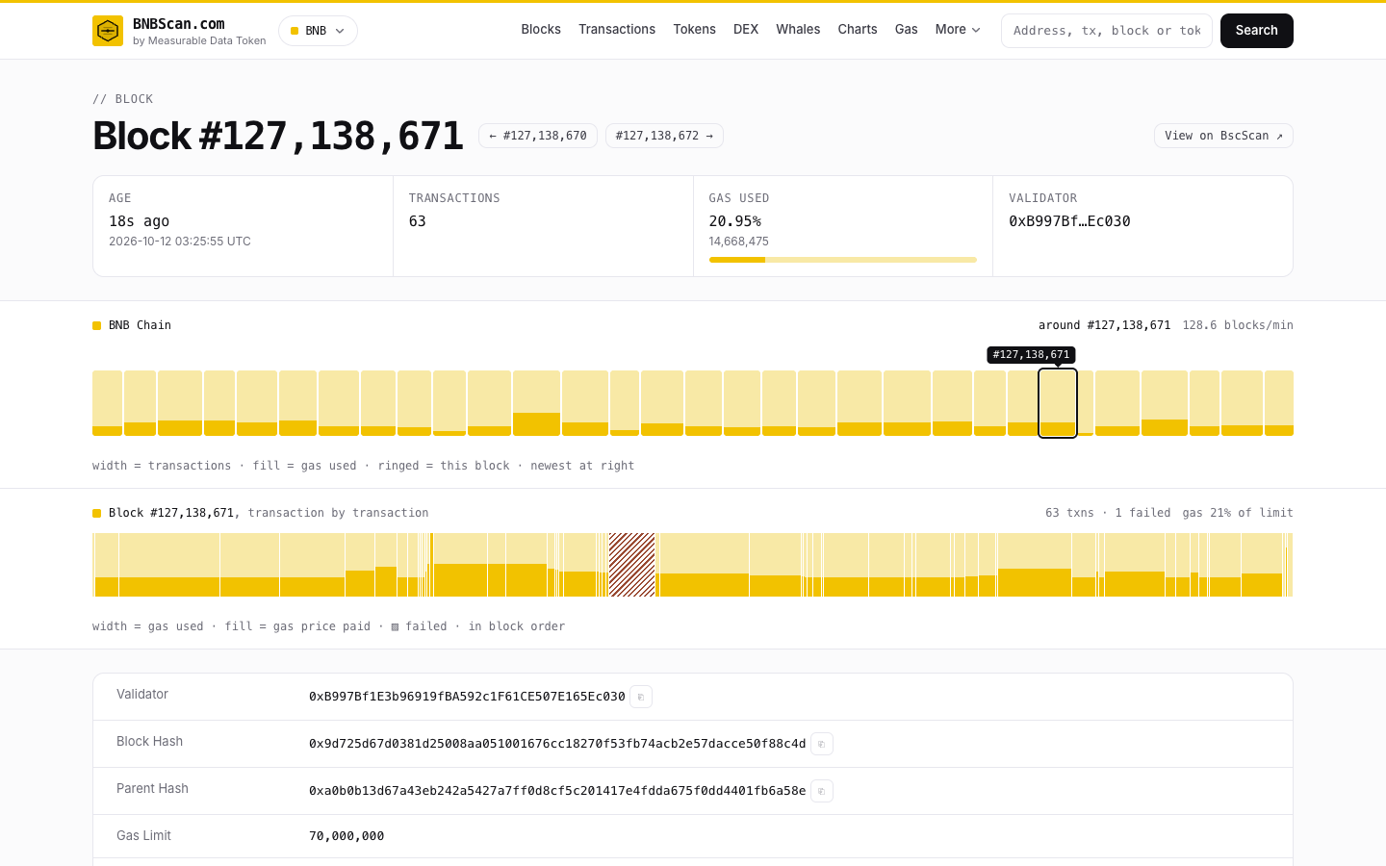Open the Charts page
Image resolution: width=1386 pixels, height=866 pixels.
coord(858,30)
